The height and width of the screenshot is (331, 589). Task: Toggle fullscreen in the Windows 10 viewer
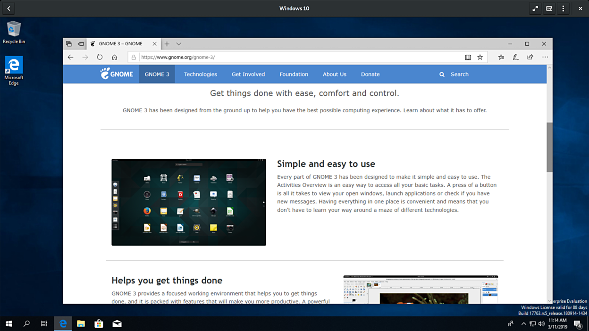pyautogui.click(x=535, y=8)
